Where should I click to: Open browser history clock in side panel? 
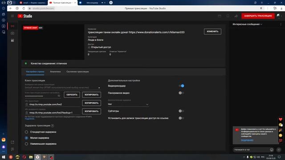click(x=4, y=8)
